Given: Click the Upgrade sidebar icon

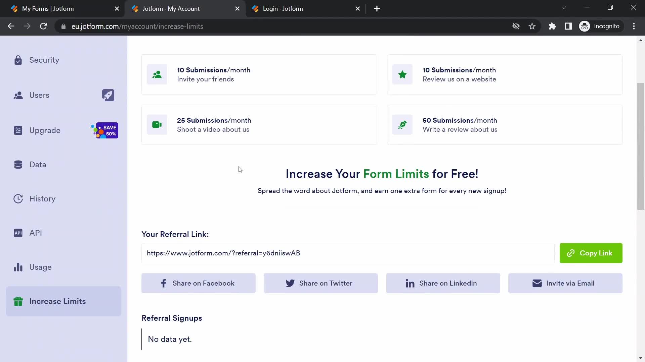Looking at the screenshot, I should tap(18, 130).
